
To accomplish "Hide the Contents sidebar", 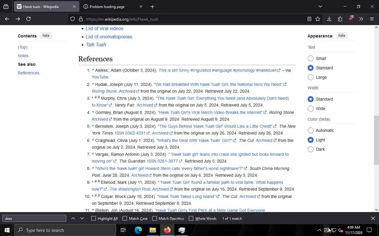I will (46, 35).
